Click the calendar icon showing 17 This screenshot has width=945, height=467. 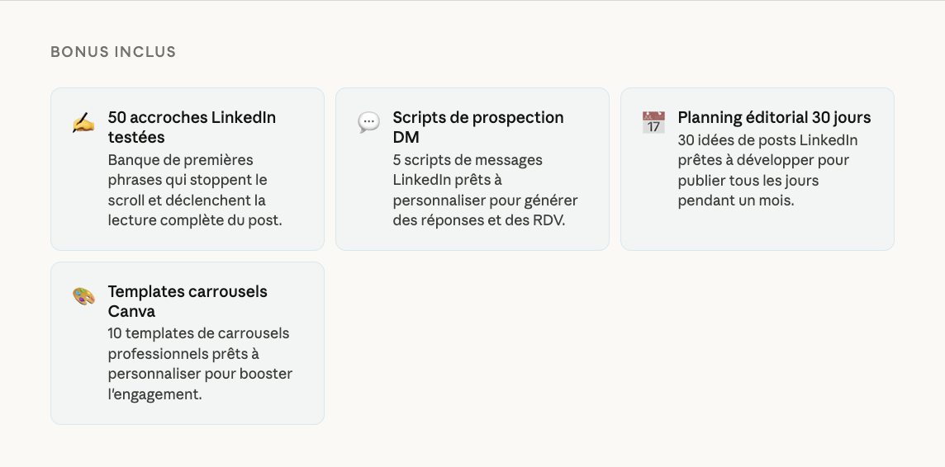click(653, 123)
